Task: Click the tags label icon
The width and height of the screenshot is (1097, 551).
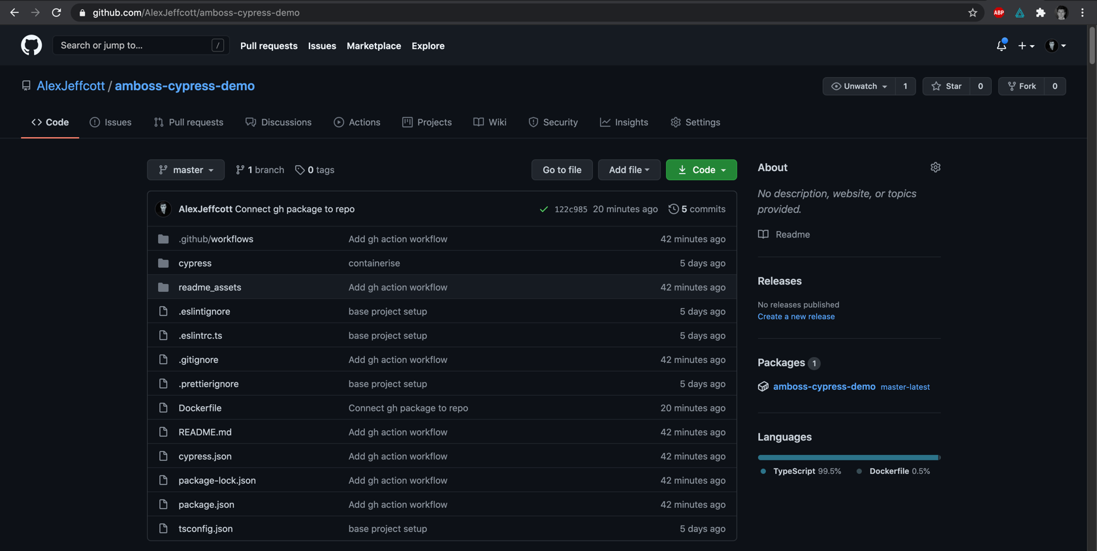Action: [300, 170]
